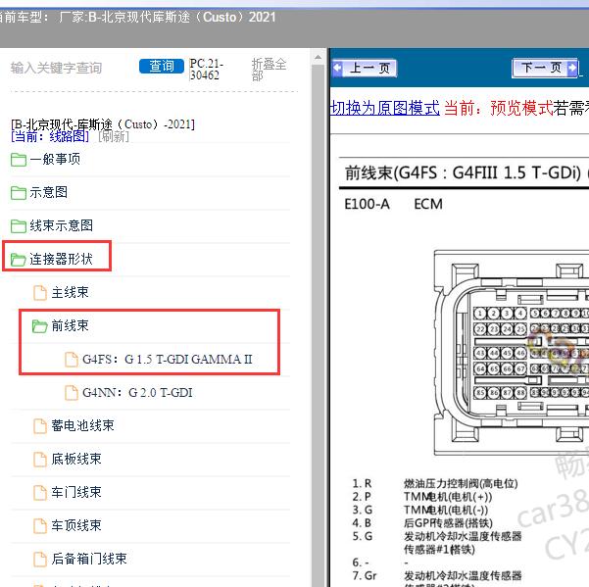Image resolution: width=589 pixels, height=587 pixels.
Task: Go to previous page with 上一页
Action: 365,69
